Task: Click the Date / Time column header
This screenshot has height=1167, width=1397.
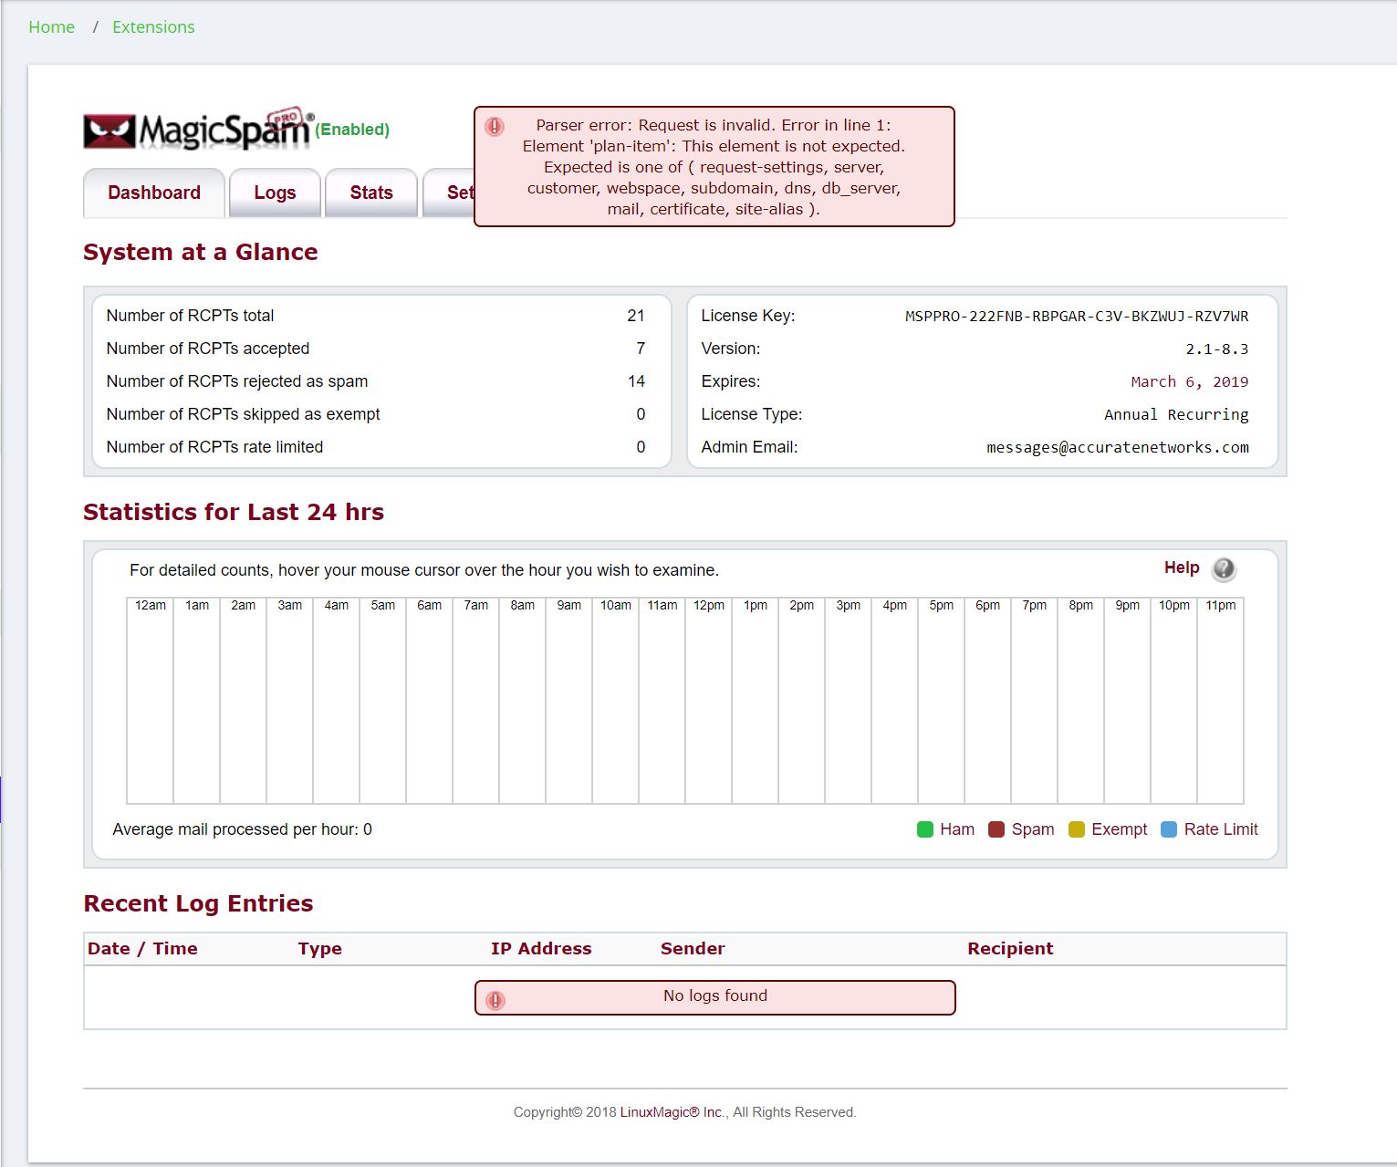Action: tap(142, 949)
